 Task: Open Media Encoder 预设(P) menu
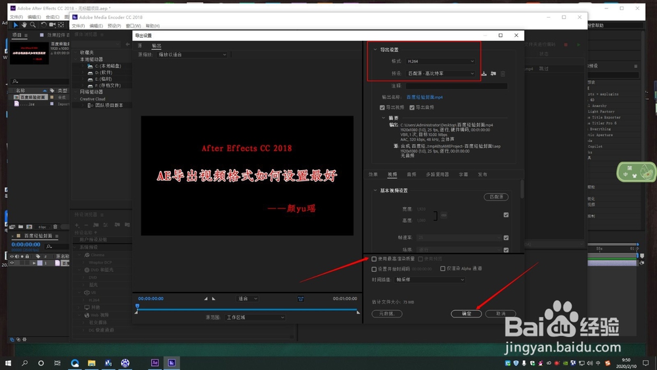tap(114, 26)
